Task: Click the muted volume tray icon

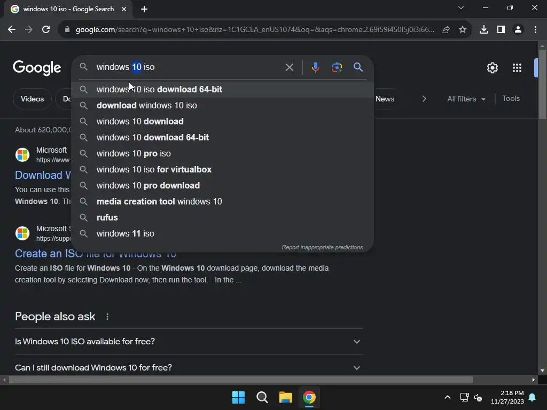Action: point(478,397)
